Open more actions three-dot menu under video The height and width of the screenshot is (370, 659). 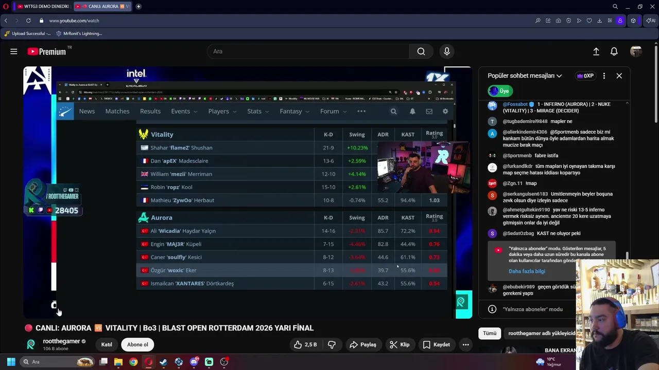pos(466,345)
